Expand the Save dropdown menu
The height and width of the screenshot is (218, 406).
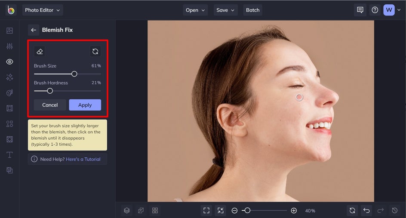click(x=226, y=10)
